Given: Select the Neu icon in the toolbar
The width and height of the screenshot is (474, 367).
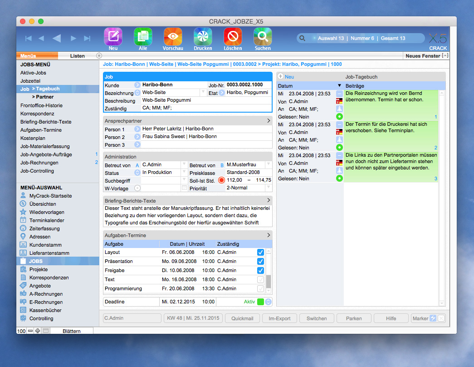Looking at the screenshot, I should click(112, 35).
